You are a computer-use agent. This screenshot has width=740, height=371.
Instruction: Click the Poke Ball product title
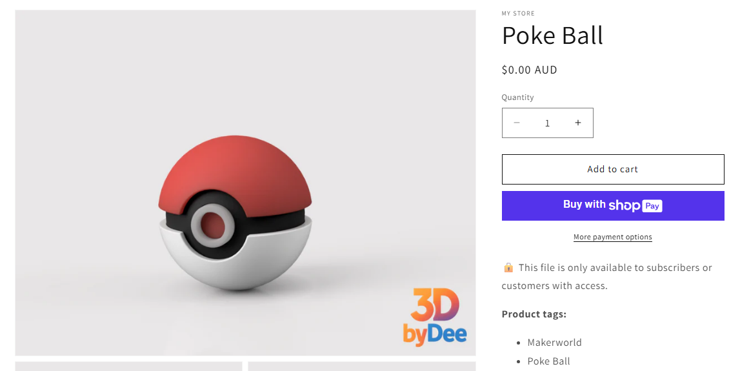coord(553,35)
